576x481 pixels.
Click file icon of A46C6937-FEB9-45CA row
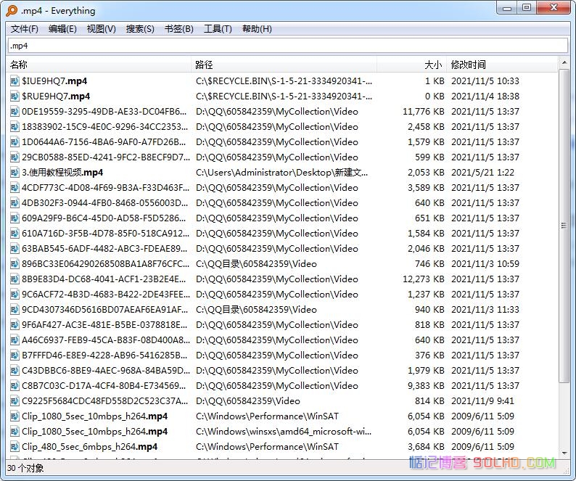pyautogui.click(x=15, y=340)
